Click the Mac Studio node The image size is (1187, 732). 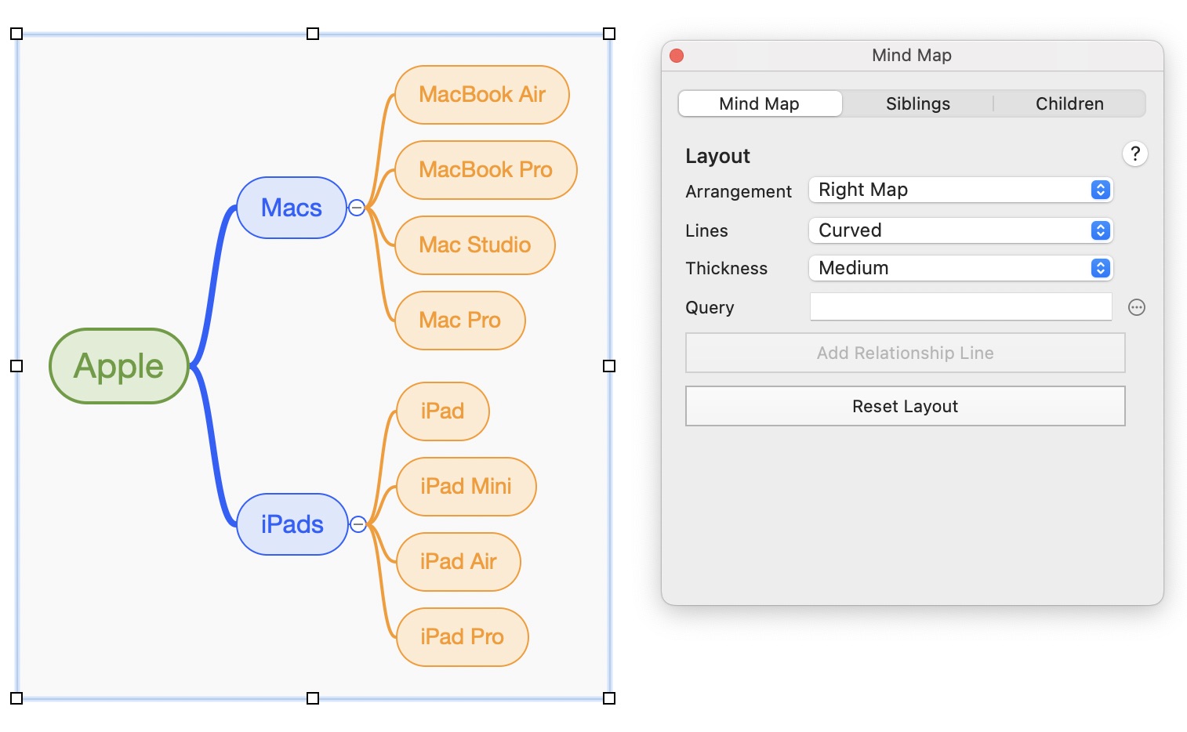(474, 245)
